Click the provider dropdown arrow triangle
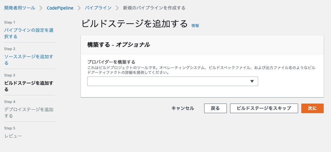Image resolution: width=331 pixels, height=152 pixels. 252,81
